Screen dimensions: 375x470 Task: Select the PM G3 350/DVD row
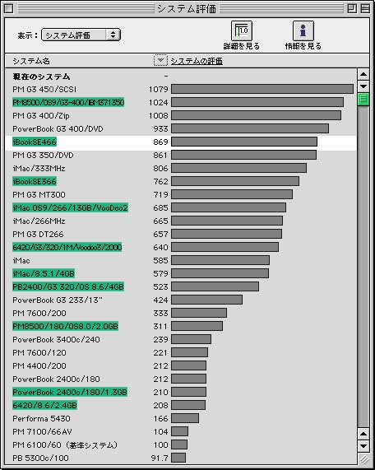(181, 155)
